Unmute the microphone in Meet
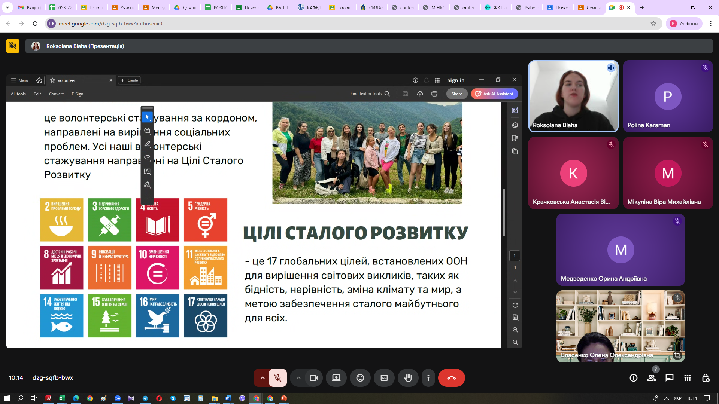The width and height of the screenshot is (719, 404). click(x=277, y=378)
